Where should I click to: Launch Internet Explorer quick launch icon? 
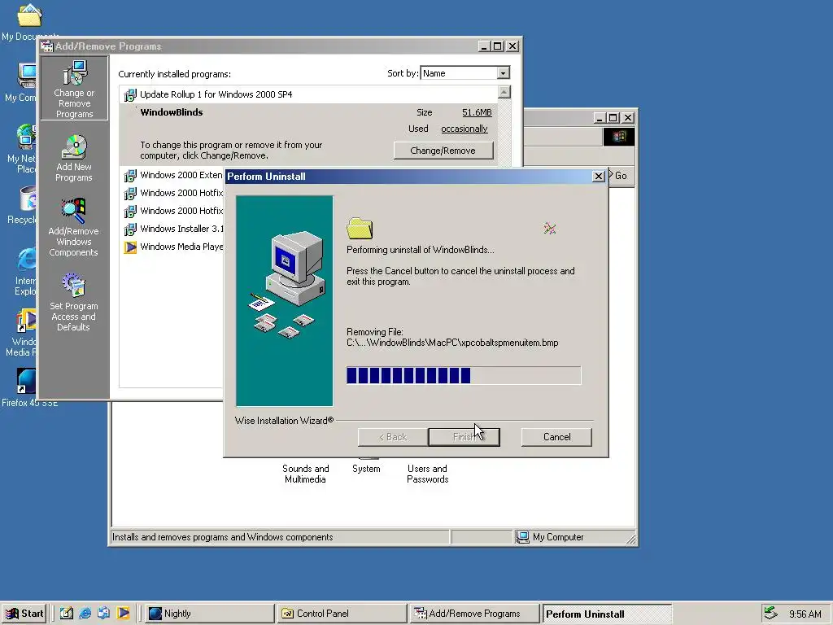[85, 614]
